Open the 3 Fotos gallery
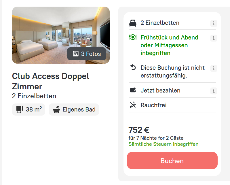The image size is (230, 185). click(x=87, y=54)
